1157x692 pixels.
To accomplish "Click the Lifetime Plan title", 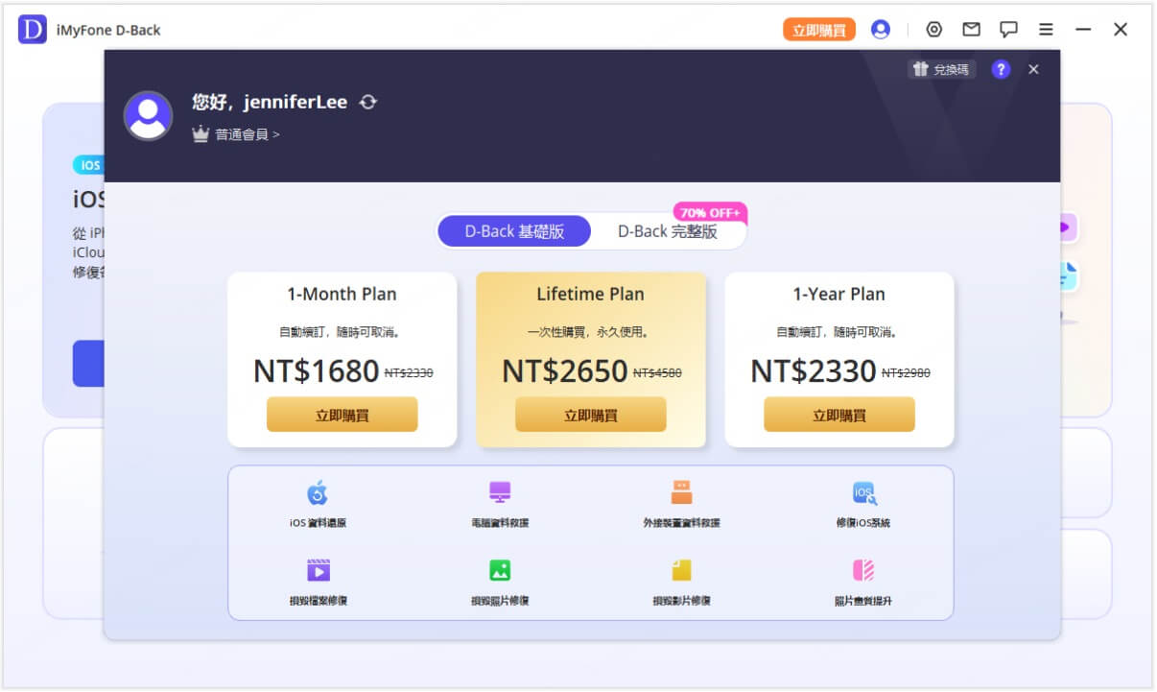I will coord(590,294).
